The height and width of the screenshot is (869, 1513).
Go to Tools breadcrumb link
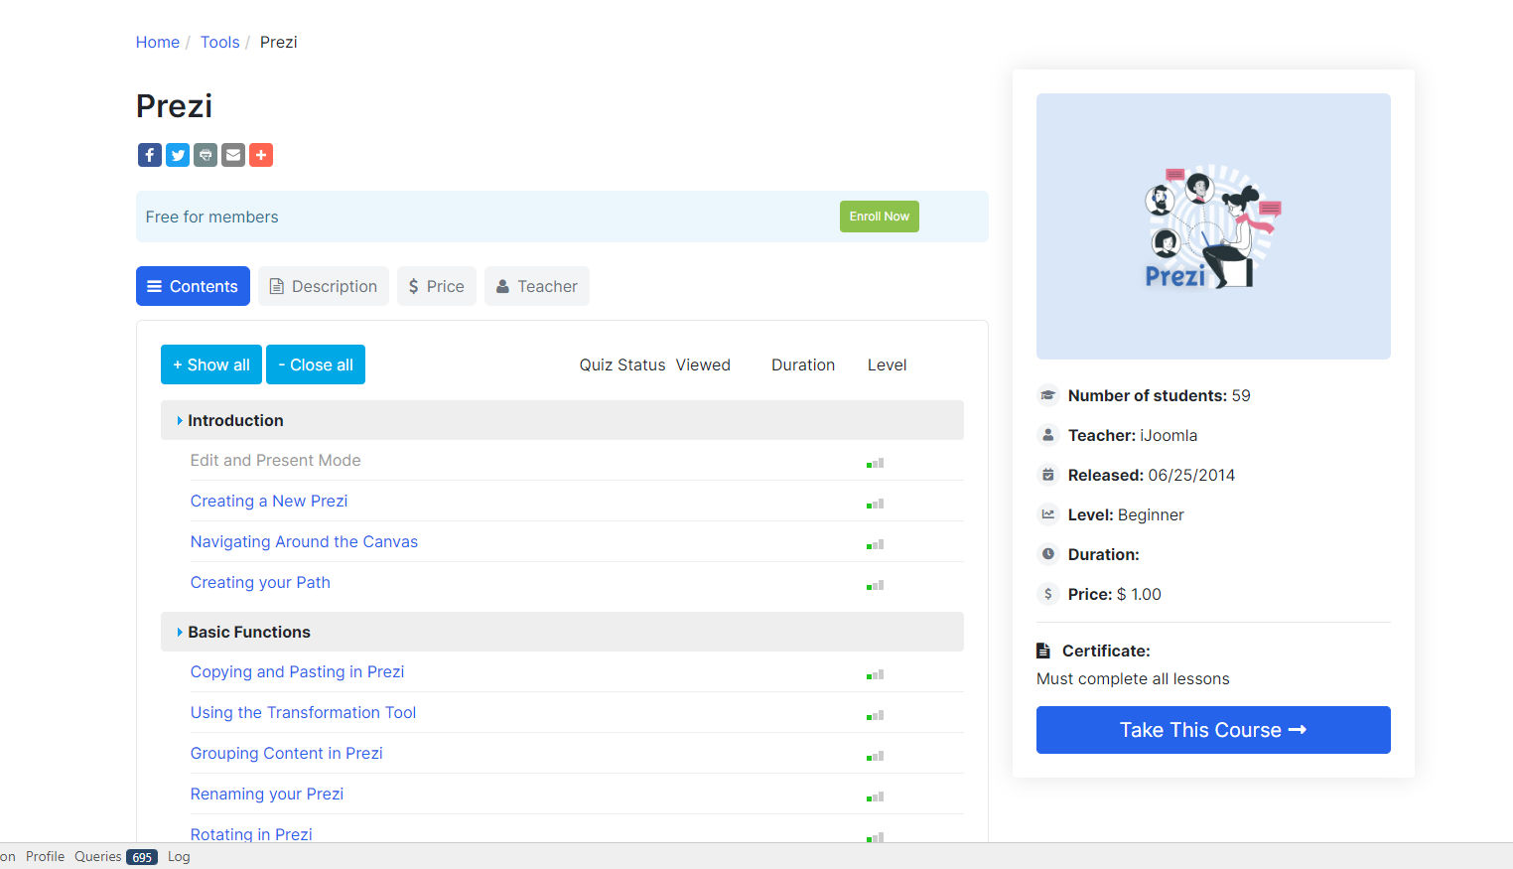(220, 42)
